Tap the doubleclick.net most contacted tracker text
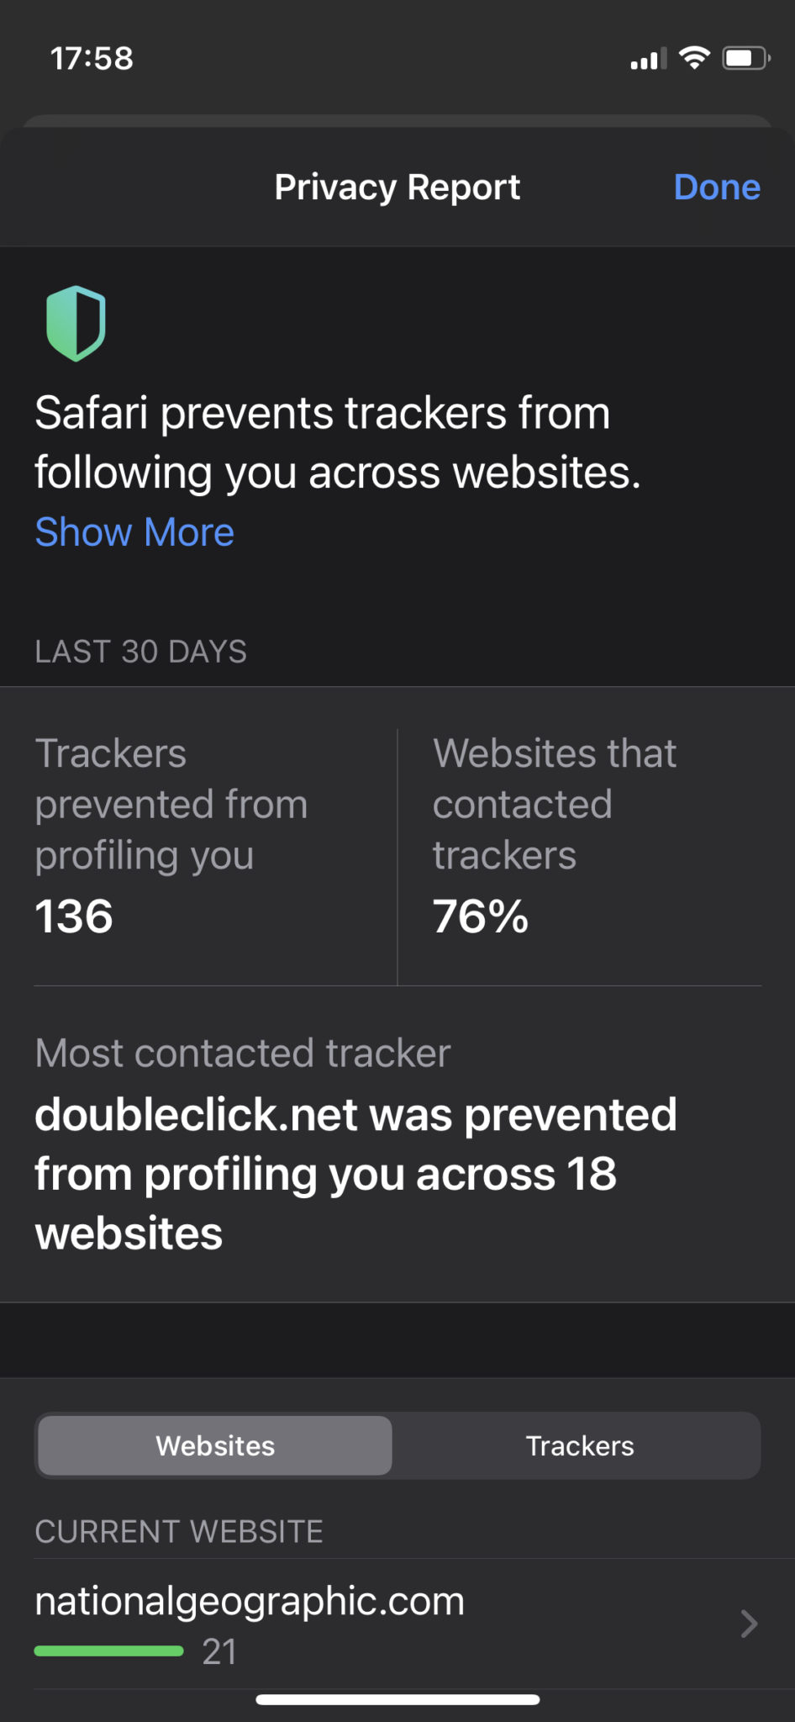The image size is (795, 1722). tap(355, 1173)
